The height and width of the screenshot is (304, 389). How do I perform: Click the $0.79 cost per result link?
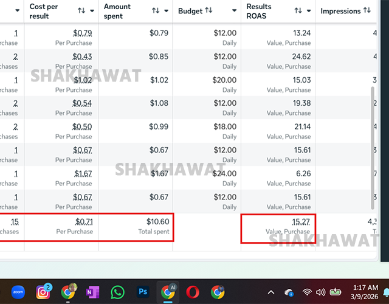[82, 33]
